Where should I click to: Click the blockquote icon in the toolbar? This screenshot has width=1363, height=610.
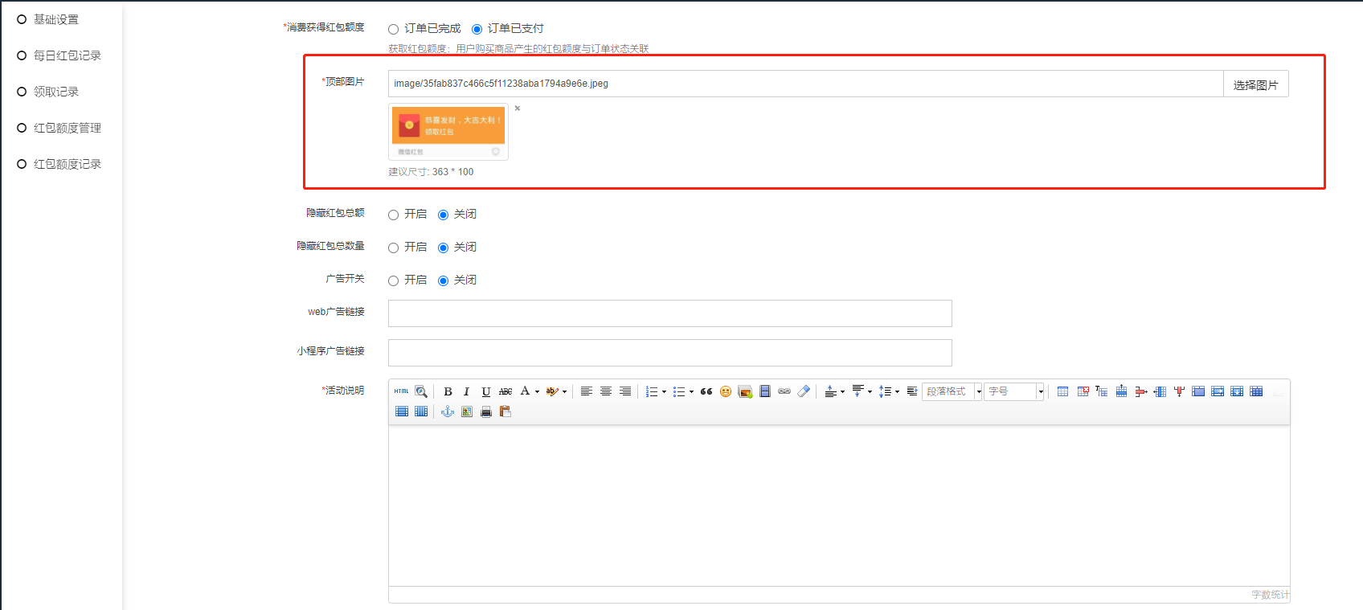pyautogui.click(x=706, y=391)
